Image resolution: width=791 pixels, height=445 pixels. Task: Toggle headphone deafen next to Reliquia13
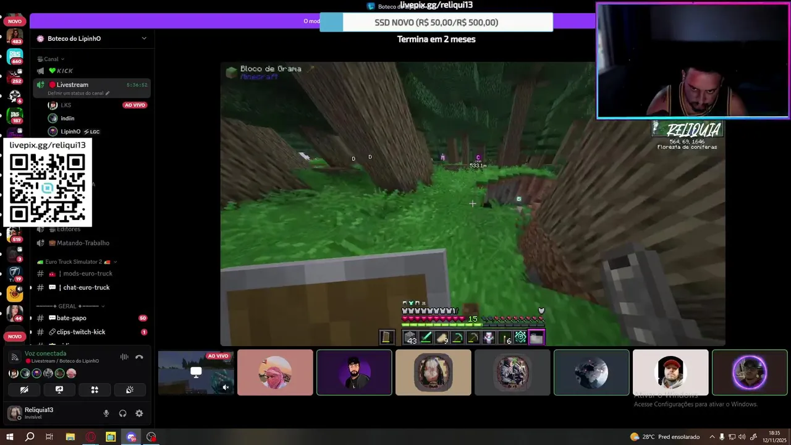coord(122,413)
